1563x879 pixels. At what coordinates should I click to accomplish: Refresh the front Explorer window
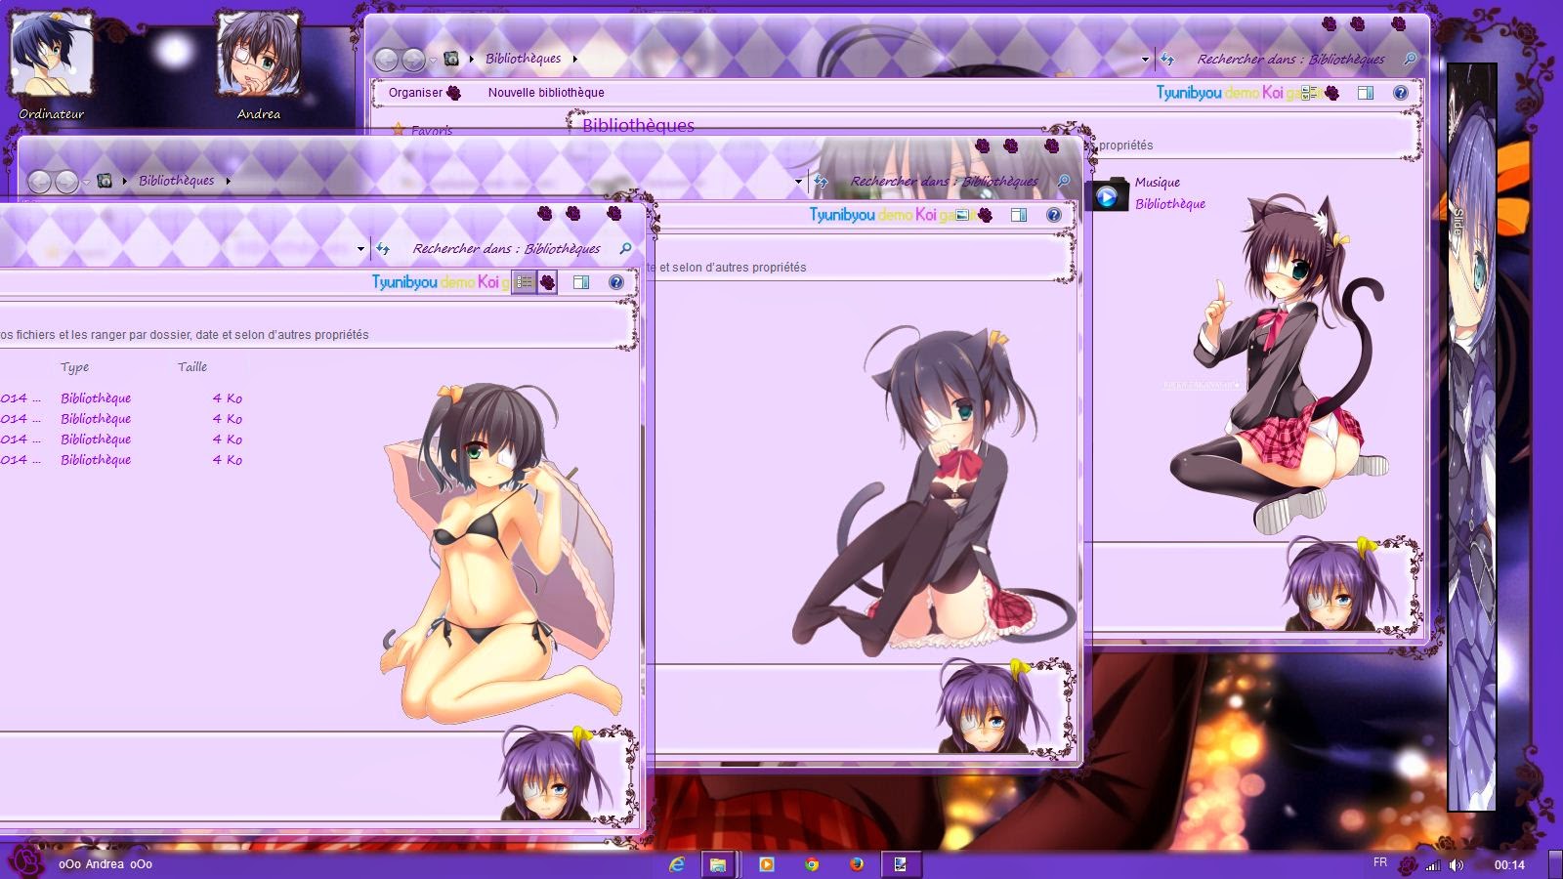(x=383, y=249)
